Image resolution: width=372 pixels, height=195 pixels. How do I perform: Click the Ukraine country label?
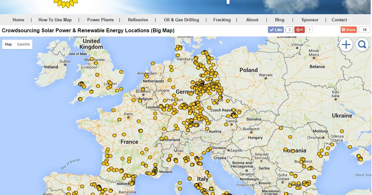pos(342,116)
